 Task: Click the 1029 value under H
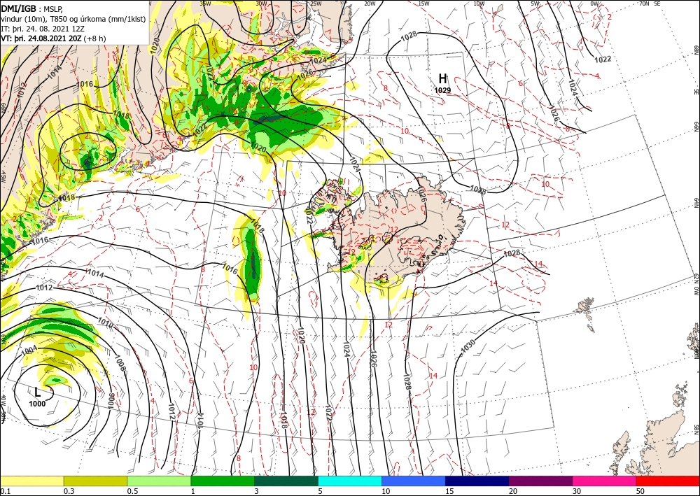pyautogui.click(x=442, y=90)
